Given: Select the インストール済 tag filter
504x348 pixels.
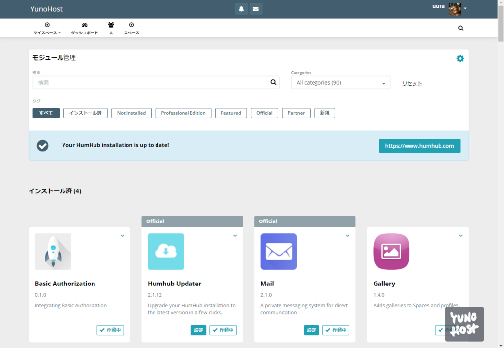Looking at the screenshot, I should [x=86, y=113].
